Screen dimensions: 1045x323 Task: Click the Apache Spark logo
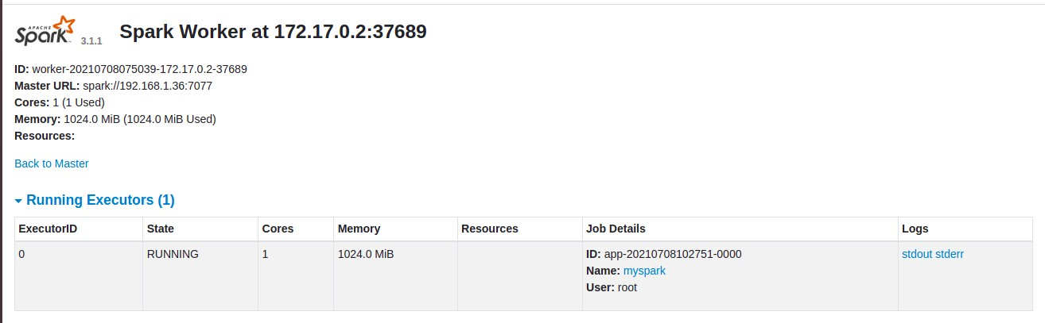[45, 30]
